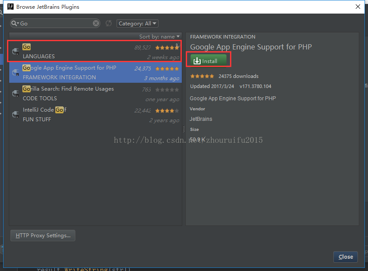Open the Category: All dropdown
Image resolution: width=368 pixels, height=271 pixels.
point(137,24)
